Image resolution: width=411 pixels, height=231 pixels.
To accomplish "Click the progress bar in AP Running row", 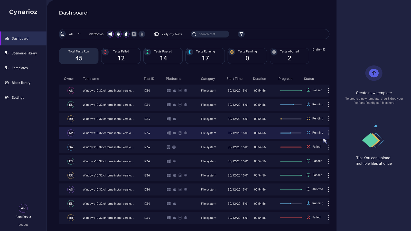I will click(x=291, y=133).
